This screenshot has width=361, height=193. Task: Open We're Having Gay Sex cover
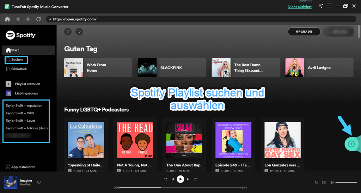282,140
